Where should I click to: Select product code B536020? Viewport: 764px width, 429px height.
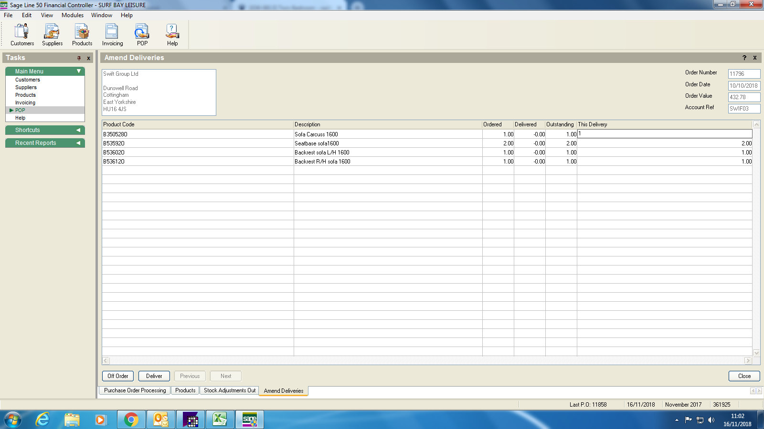tap(114, 153)
